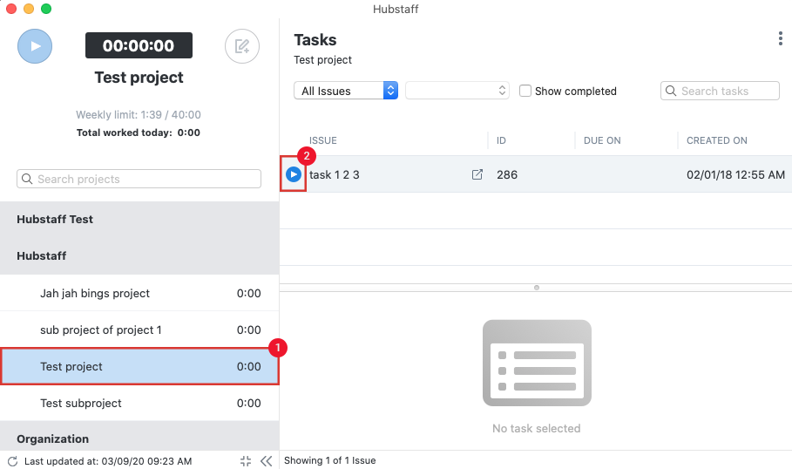
Task: Sort by the CREATED ON column
Action: [717, 140]
